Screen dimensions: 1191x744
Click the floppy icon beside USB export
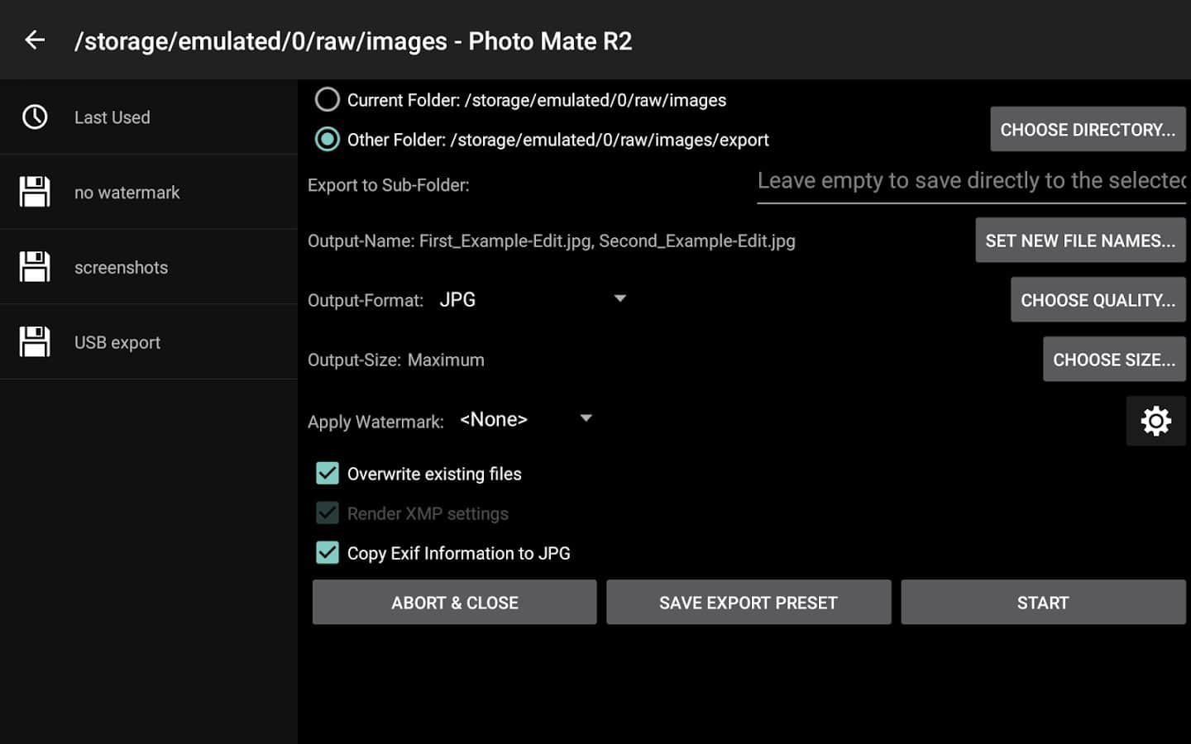coord(35,342)
